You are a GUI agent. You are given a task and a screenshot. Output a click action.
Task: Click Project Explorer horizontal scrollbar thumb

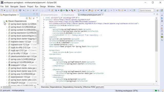coord(7,87)
